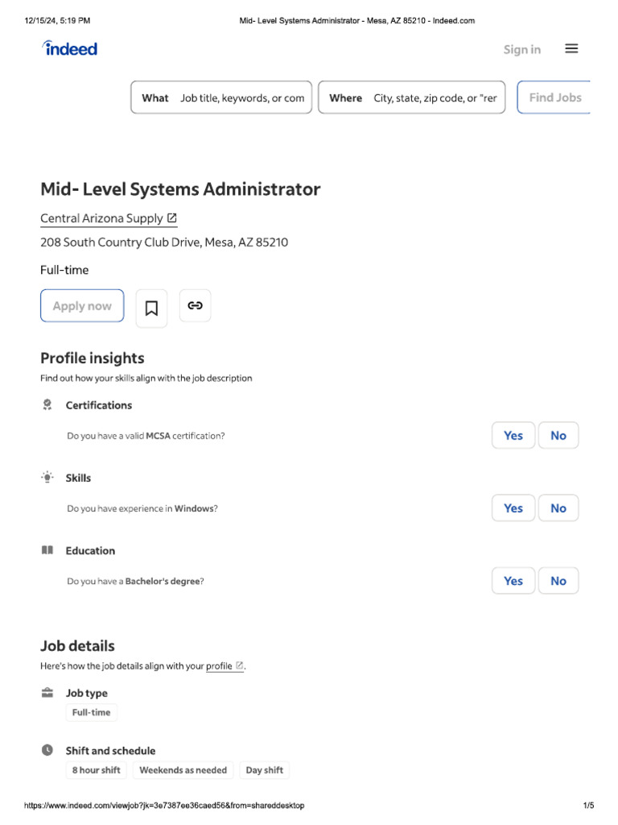Image resolution: width=618 pixels, height=825 pixels.
Task: Copy job link with chain icon
Action: coord(195,305)
